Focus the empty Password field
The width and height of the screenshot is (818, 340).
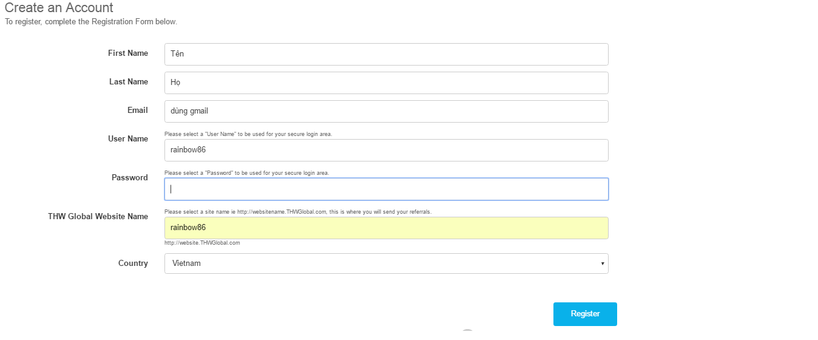coord(386,189)
